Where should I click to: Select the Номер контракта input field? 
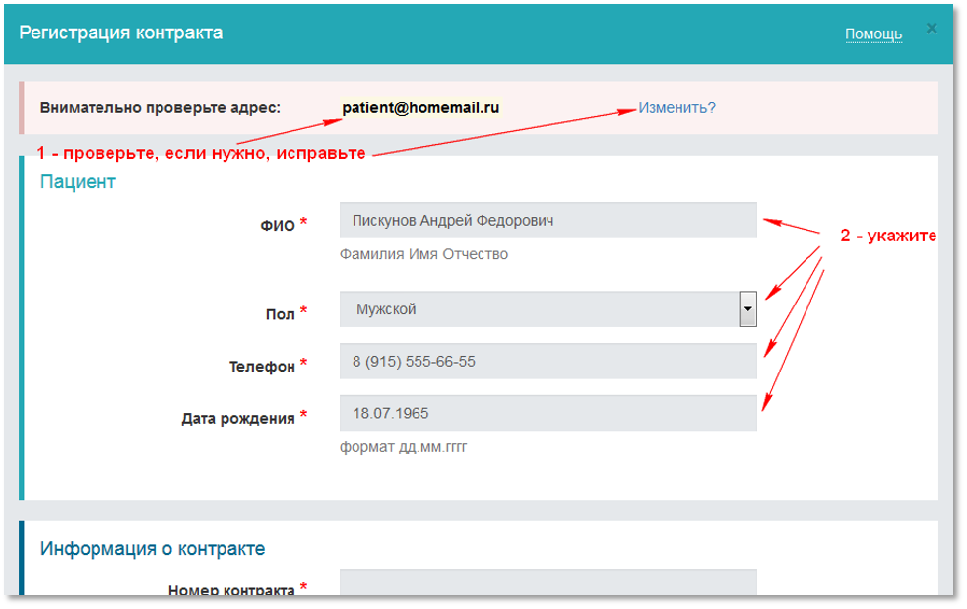548,582
